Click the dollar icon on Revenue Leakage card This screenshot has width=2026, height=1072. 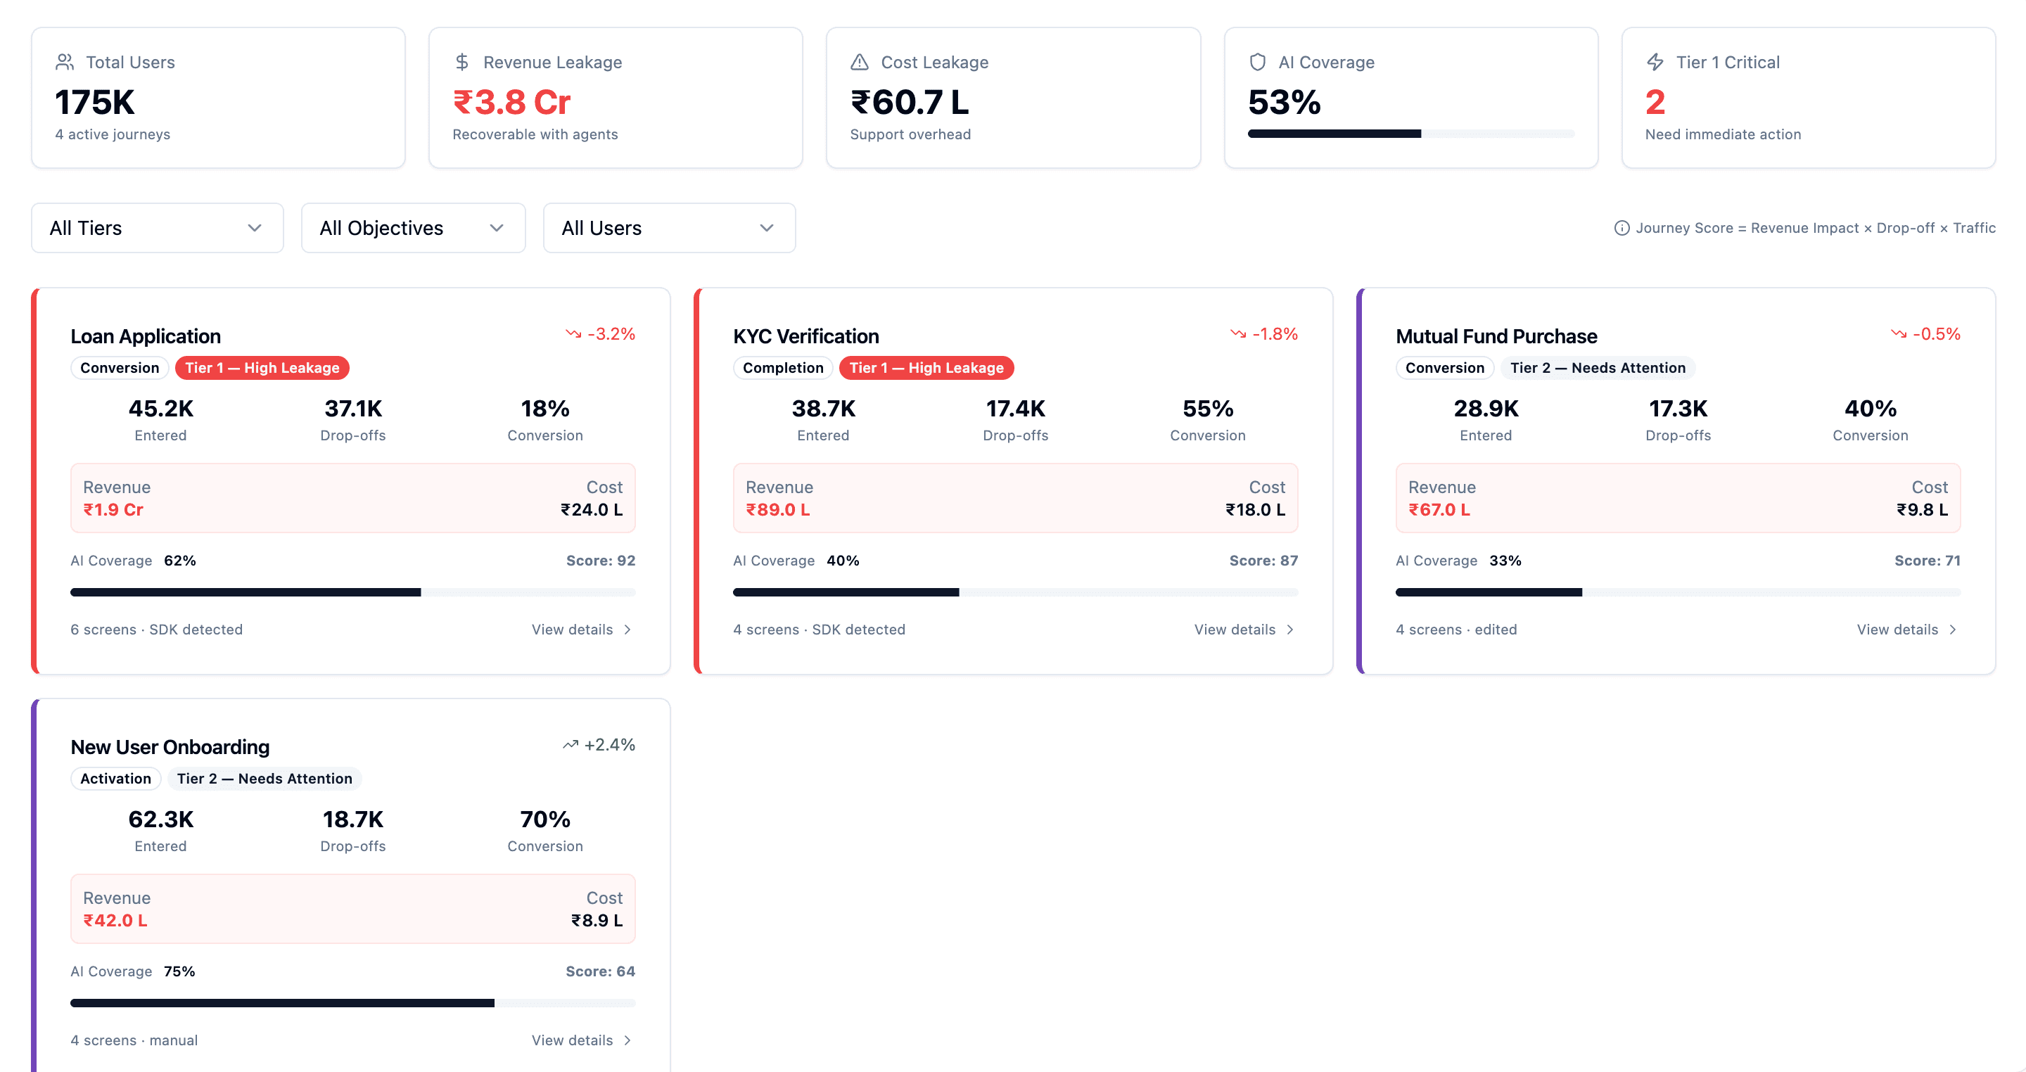[x=464, y=60]
